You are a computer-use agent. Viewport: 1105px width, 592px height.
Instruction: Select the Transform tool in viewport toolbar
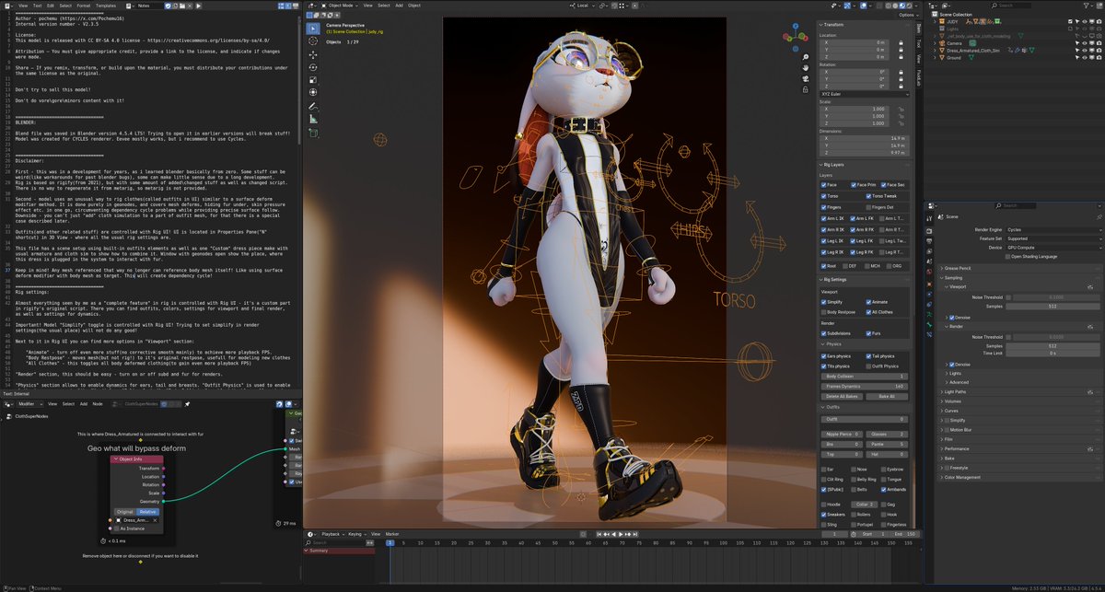[312, 92]
